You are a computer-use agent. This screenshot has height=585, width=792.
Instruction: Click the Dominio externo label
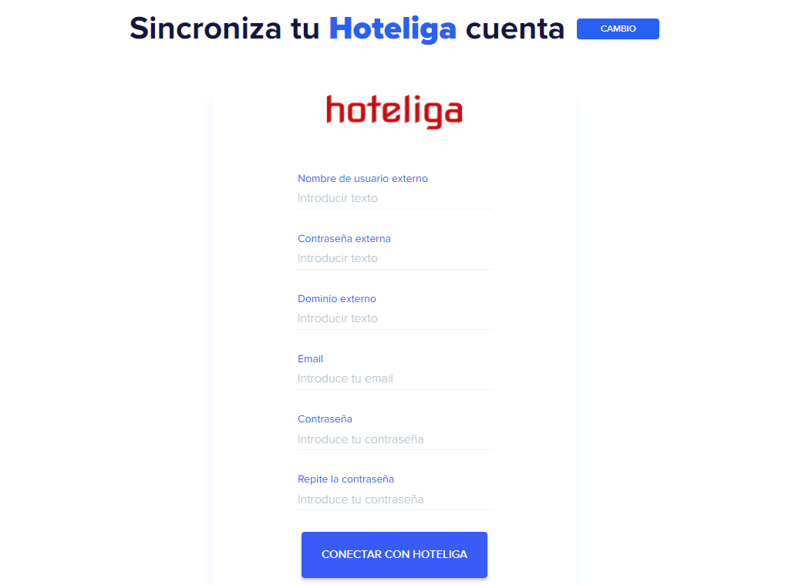coord(337,299)
